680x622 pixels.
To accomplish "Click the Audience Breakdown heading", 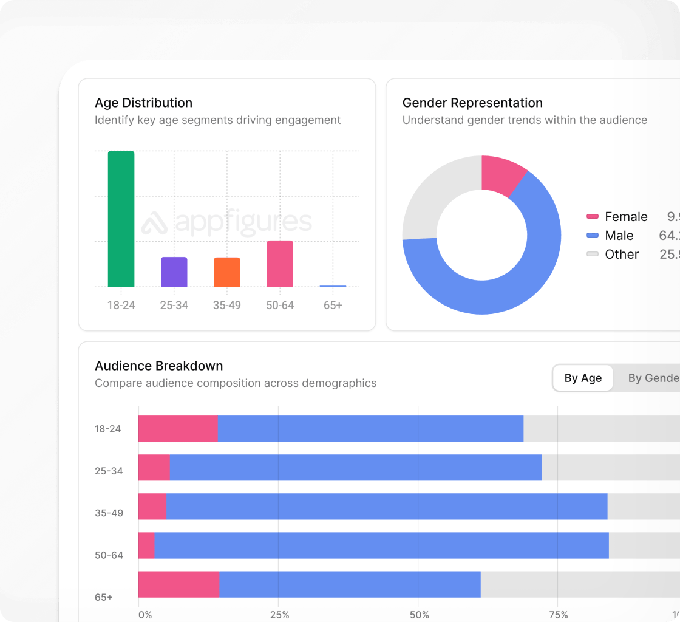I will pos(158,366).
